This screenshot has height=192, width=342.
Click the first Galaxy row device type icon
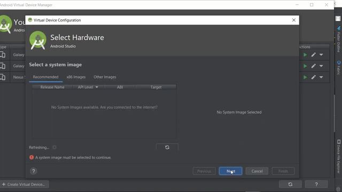click(x=3, y=54)
